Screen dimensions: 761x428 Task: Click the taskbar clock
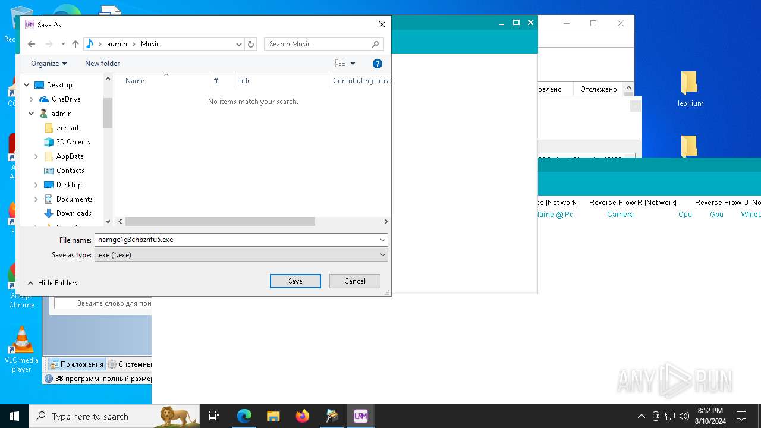pyautogui.click(x=710, y=416)
